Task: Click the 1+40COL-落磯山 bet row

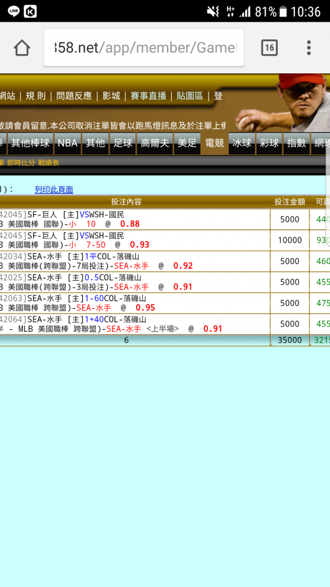Action: tap(135, 324)
